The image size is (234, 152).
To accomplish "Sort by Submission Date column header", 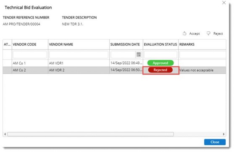I will [125, 44].
